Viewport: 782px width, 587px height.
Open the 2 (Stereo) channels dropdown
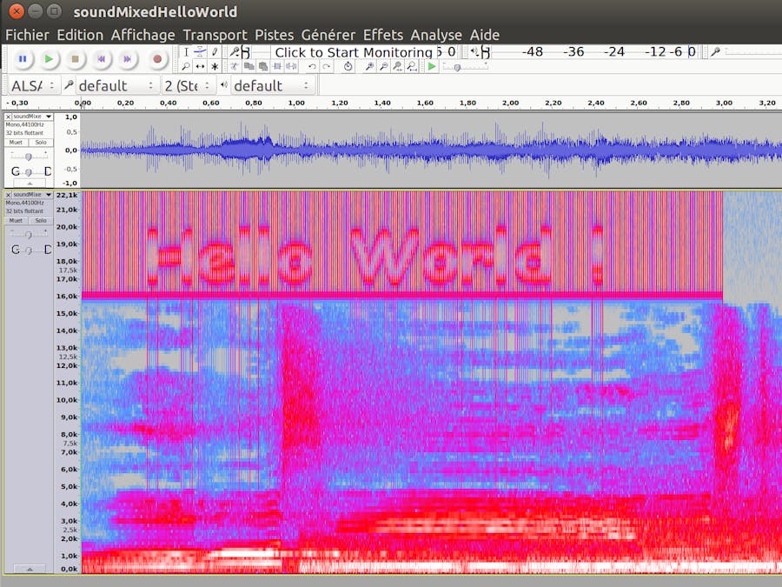187,85
